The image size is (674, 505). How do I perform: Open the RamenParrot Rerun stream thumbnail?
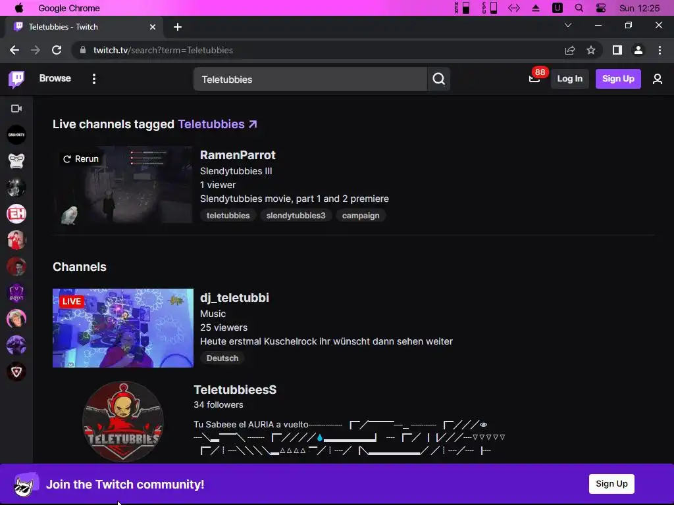coord(123,185)
